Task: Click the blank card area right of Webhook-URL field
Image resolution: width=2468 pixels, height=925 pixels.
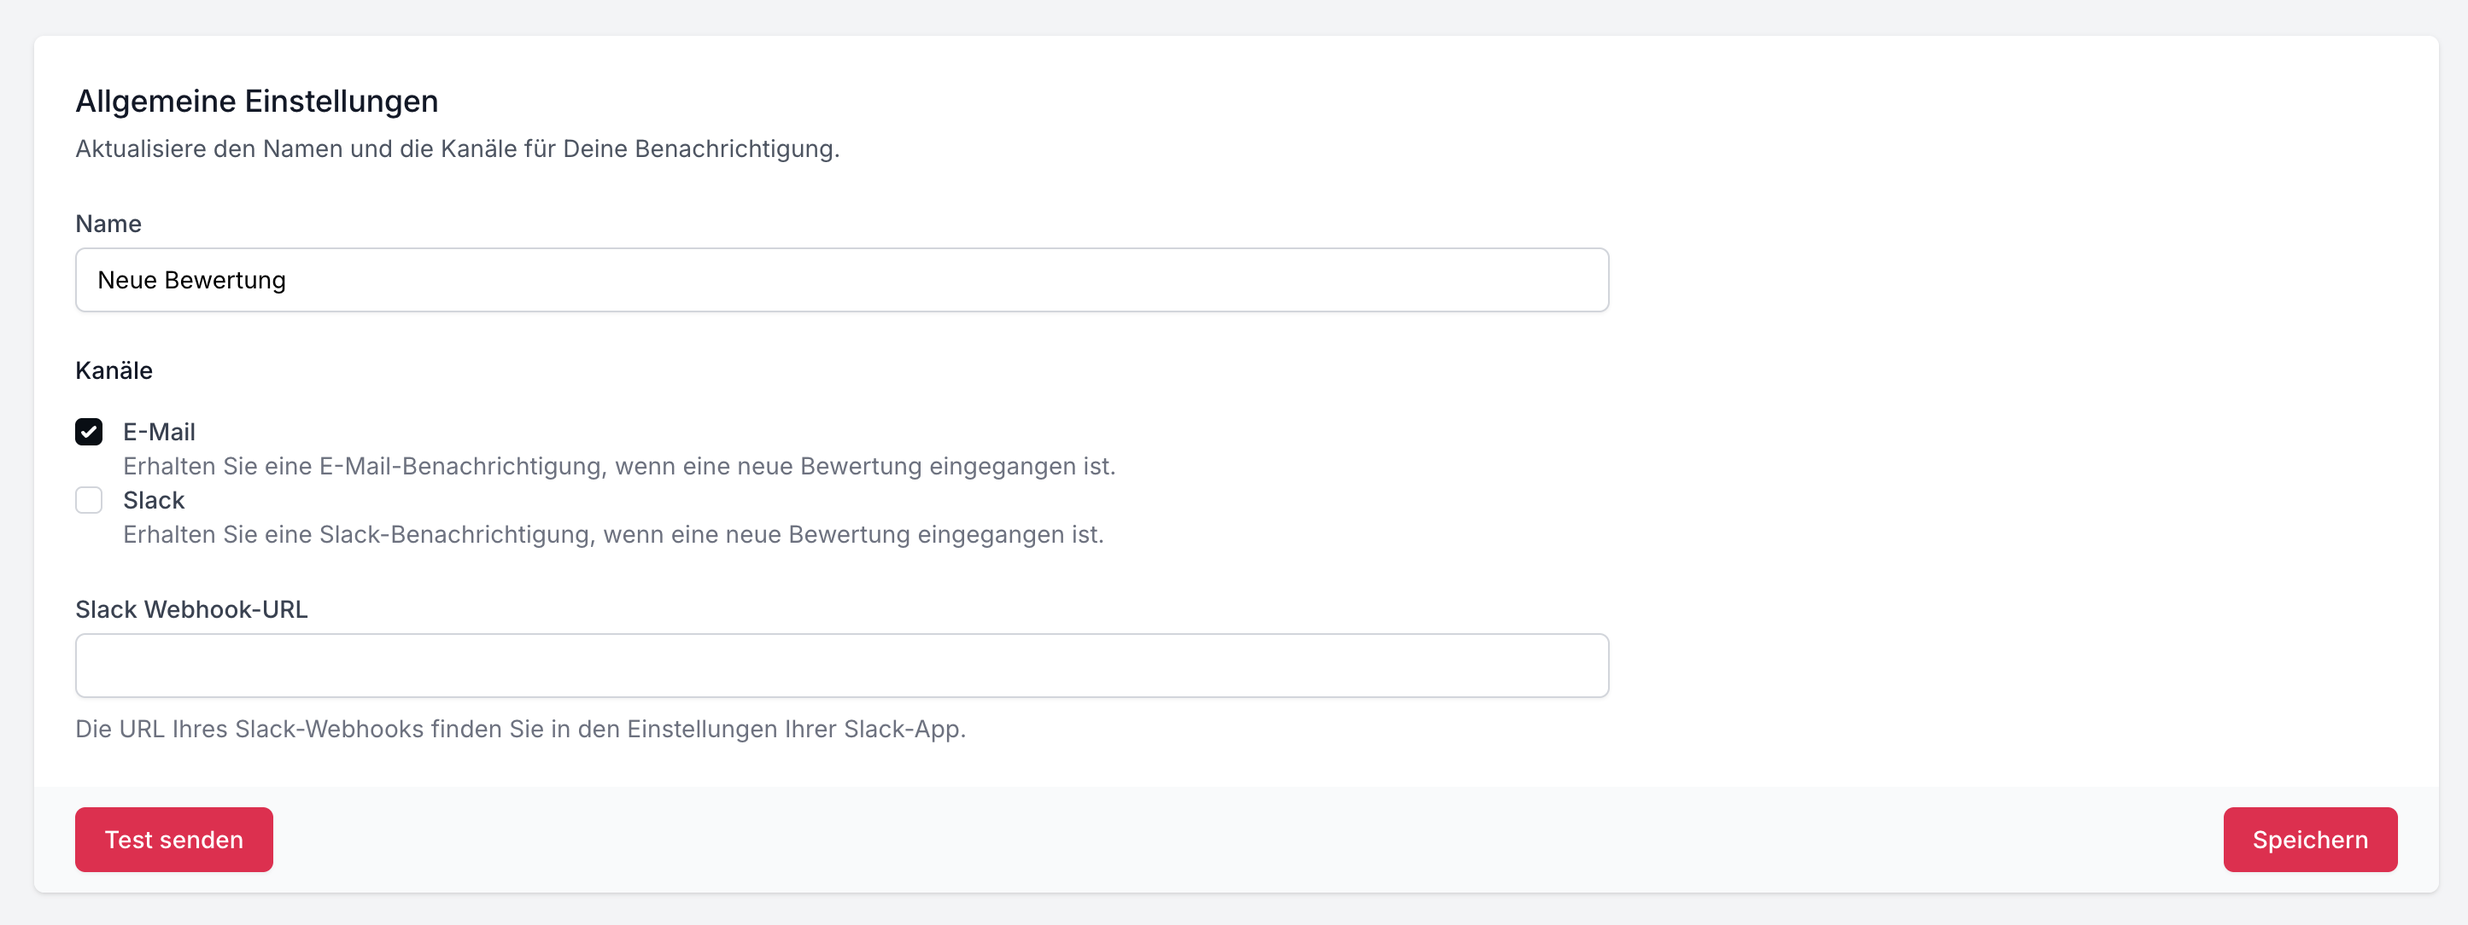Action: [2012, 666]
